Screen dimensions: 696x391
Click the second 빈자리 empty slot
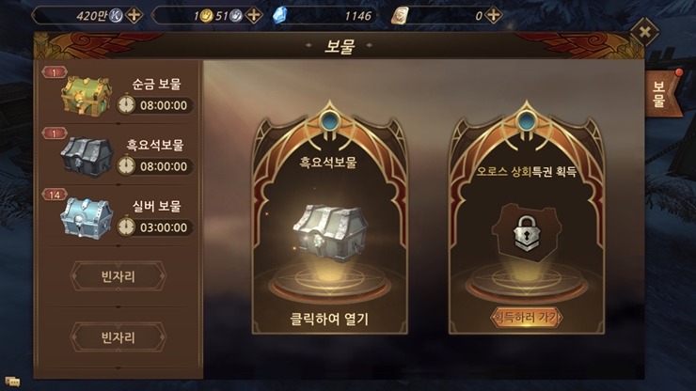pos(119,337)
